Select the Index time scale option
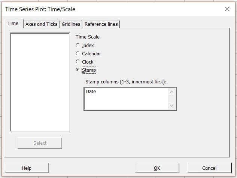This screenshot has width=237, height=178. coord(78,45)
